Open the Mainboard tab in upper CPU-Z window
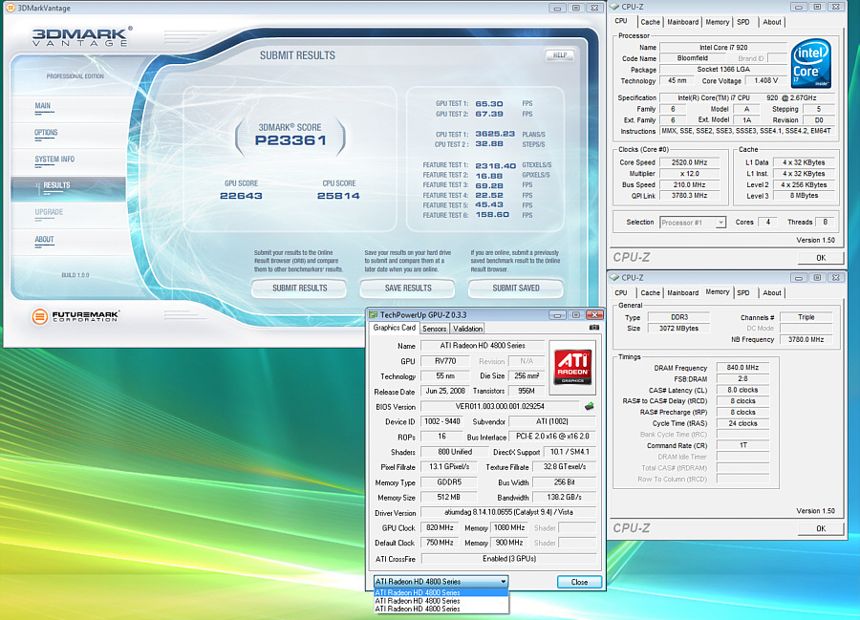The height and width of the screenshot is (620, 860). [683, 22]
